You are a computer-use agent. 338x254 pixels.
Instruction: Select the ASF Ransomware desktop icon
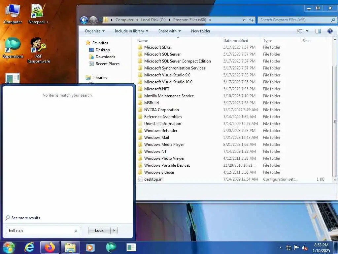(38, 50)
